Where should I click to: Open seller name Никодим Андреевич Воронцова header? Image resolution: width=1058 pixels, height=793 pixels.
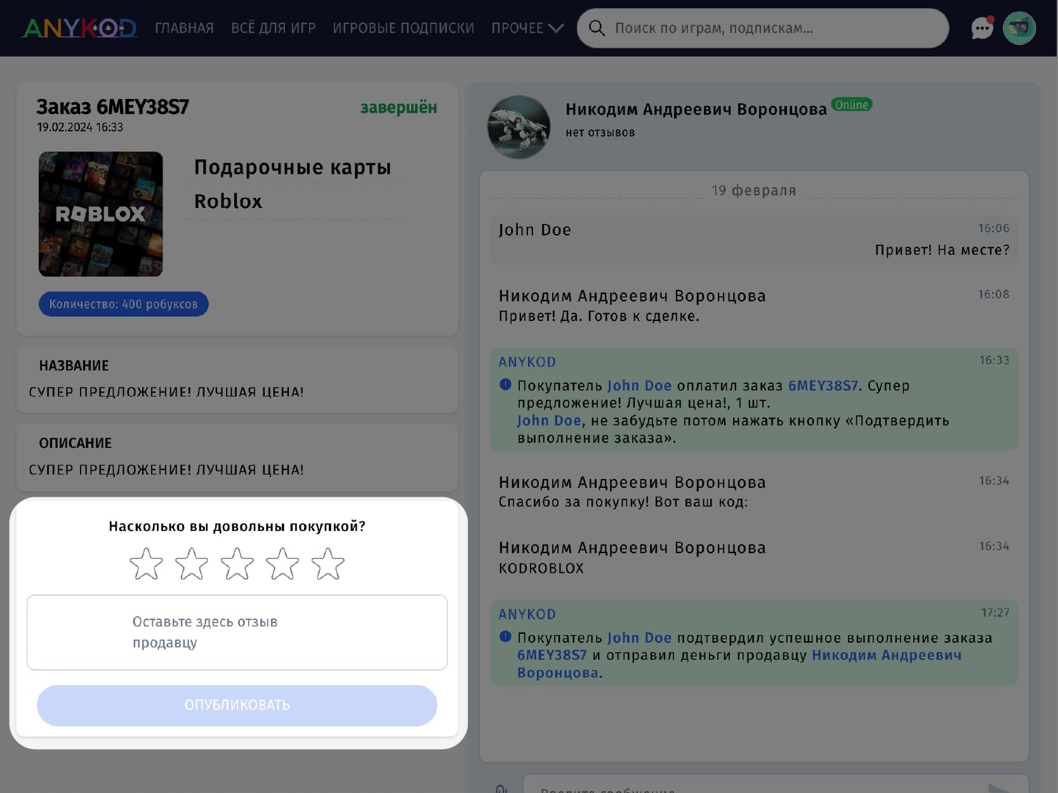coord(696,109)
